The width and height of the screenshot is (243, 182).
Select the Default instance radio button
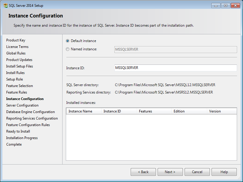[x=68, y=41]
